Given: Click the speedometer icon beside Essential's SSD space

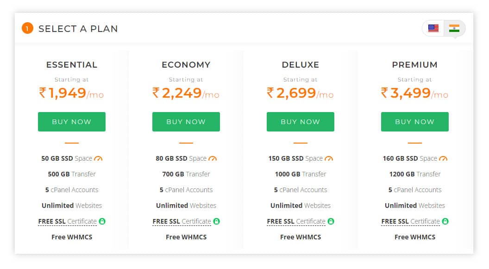Looking at the screenshot, I should point(98,158).
